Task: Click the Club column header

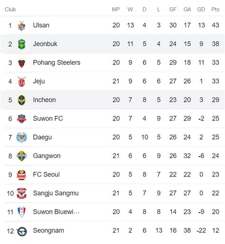Action: pyautogui.click(x=10, y=9)
